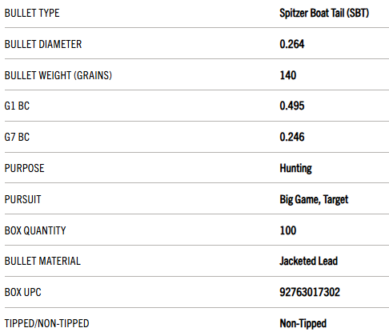
Task: Click the PURPOSE label
Action: coord(25,169)
